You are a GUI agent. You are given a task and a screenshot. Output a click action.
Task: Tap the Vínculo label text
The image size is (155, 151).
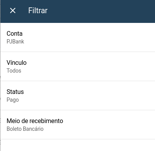[x=17, y=62]
